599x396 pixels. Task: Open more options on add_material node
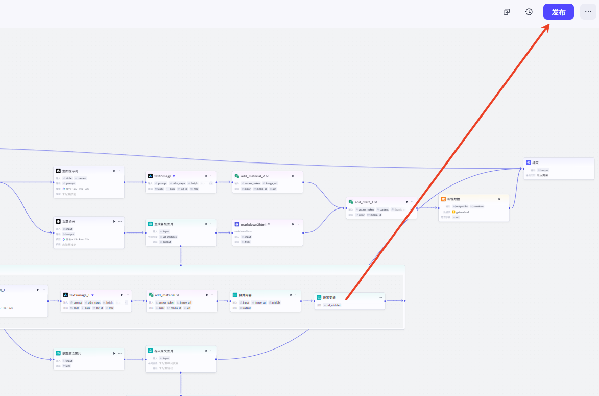pyautogui.click(x=213, y=295)
